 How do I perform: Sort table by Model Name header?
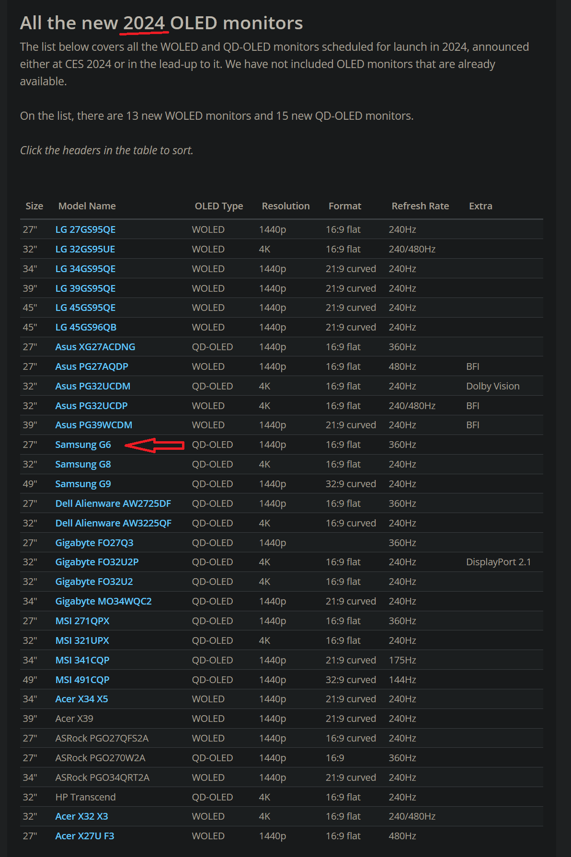click(87, 206)
